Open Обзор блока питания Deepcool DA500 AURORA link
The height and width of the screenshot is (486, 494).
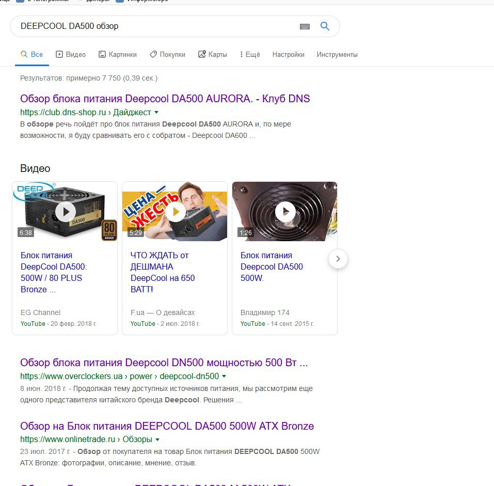[x=165, y=99]
